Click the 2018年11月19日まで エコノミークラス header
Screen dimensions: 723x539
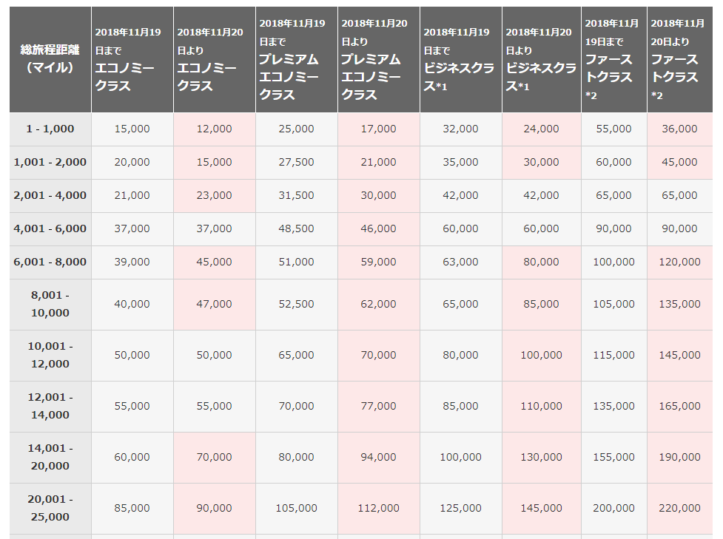click(132, 59)
